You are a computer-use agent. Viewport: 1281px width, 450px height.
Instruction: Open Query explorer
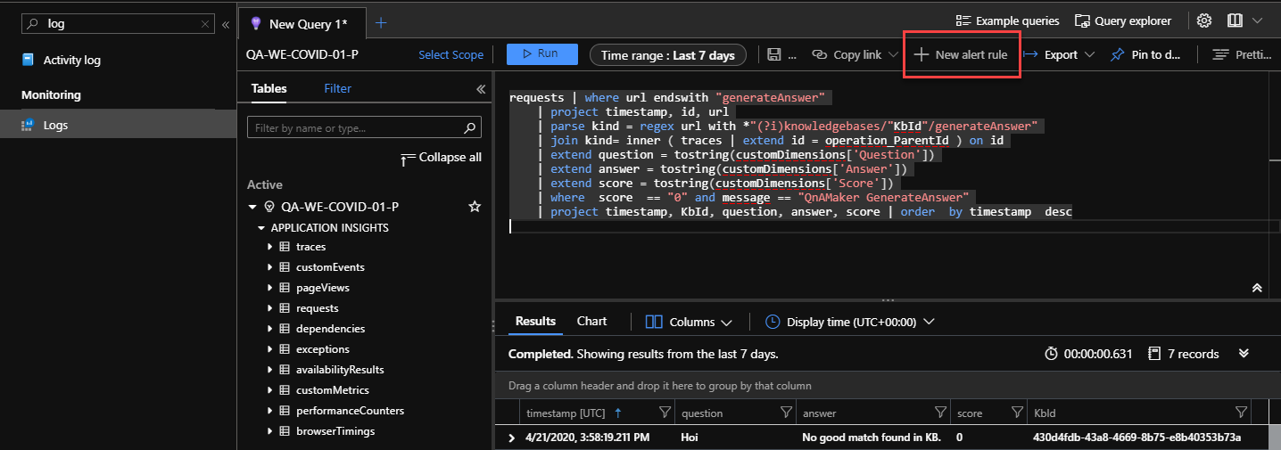coord(1123,20)
